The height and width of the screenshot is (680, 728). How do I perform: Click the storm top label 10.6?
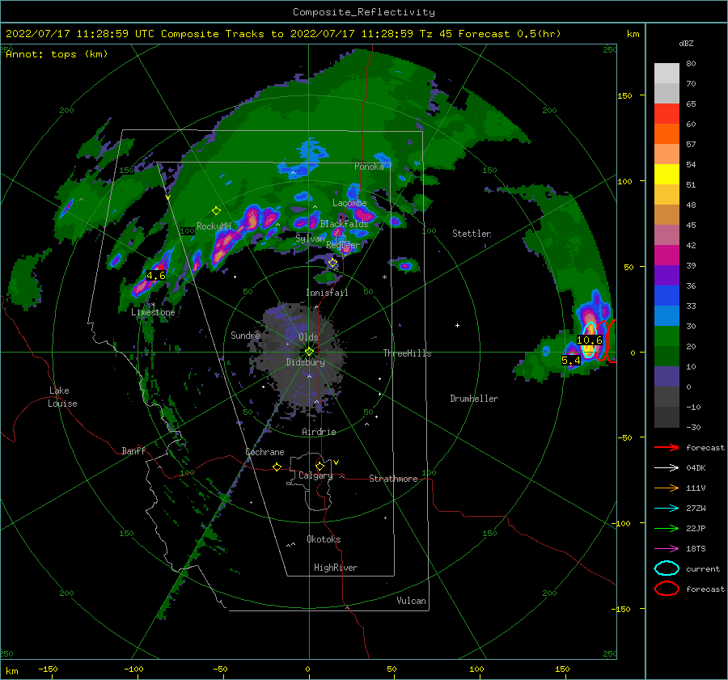(589, 340)
